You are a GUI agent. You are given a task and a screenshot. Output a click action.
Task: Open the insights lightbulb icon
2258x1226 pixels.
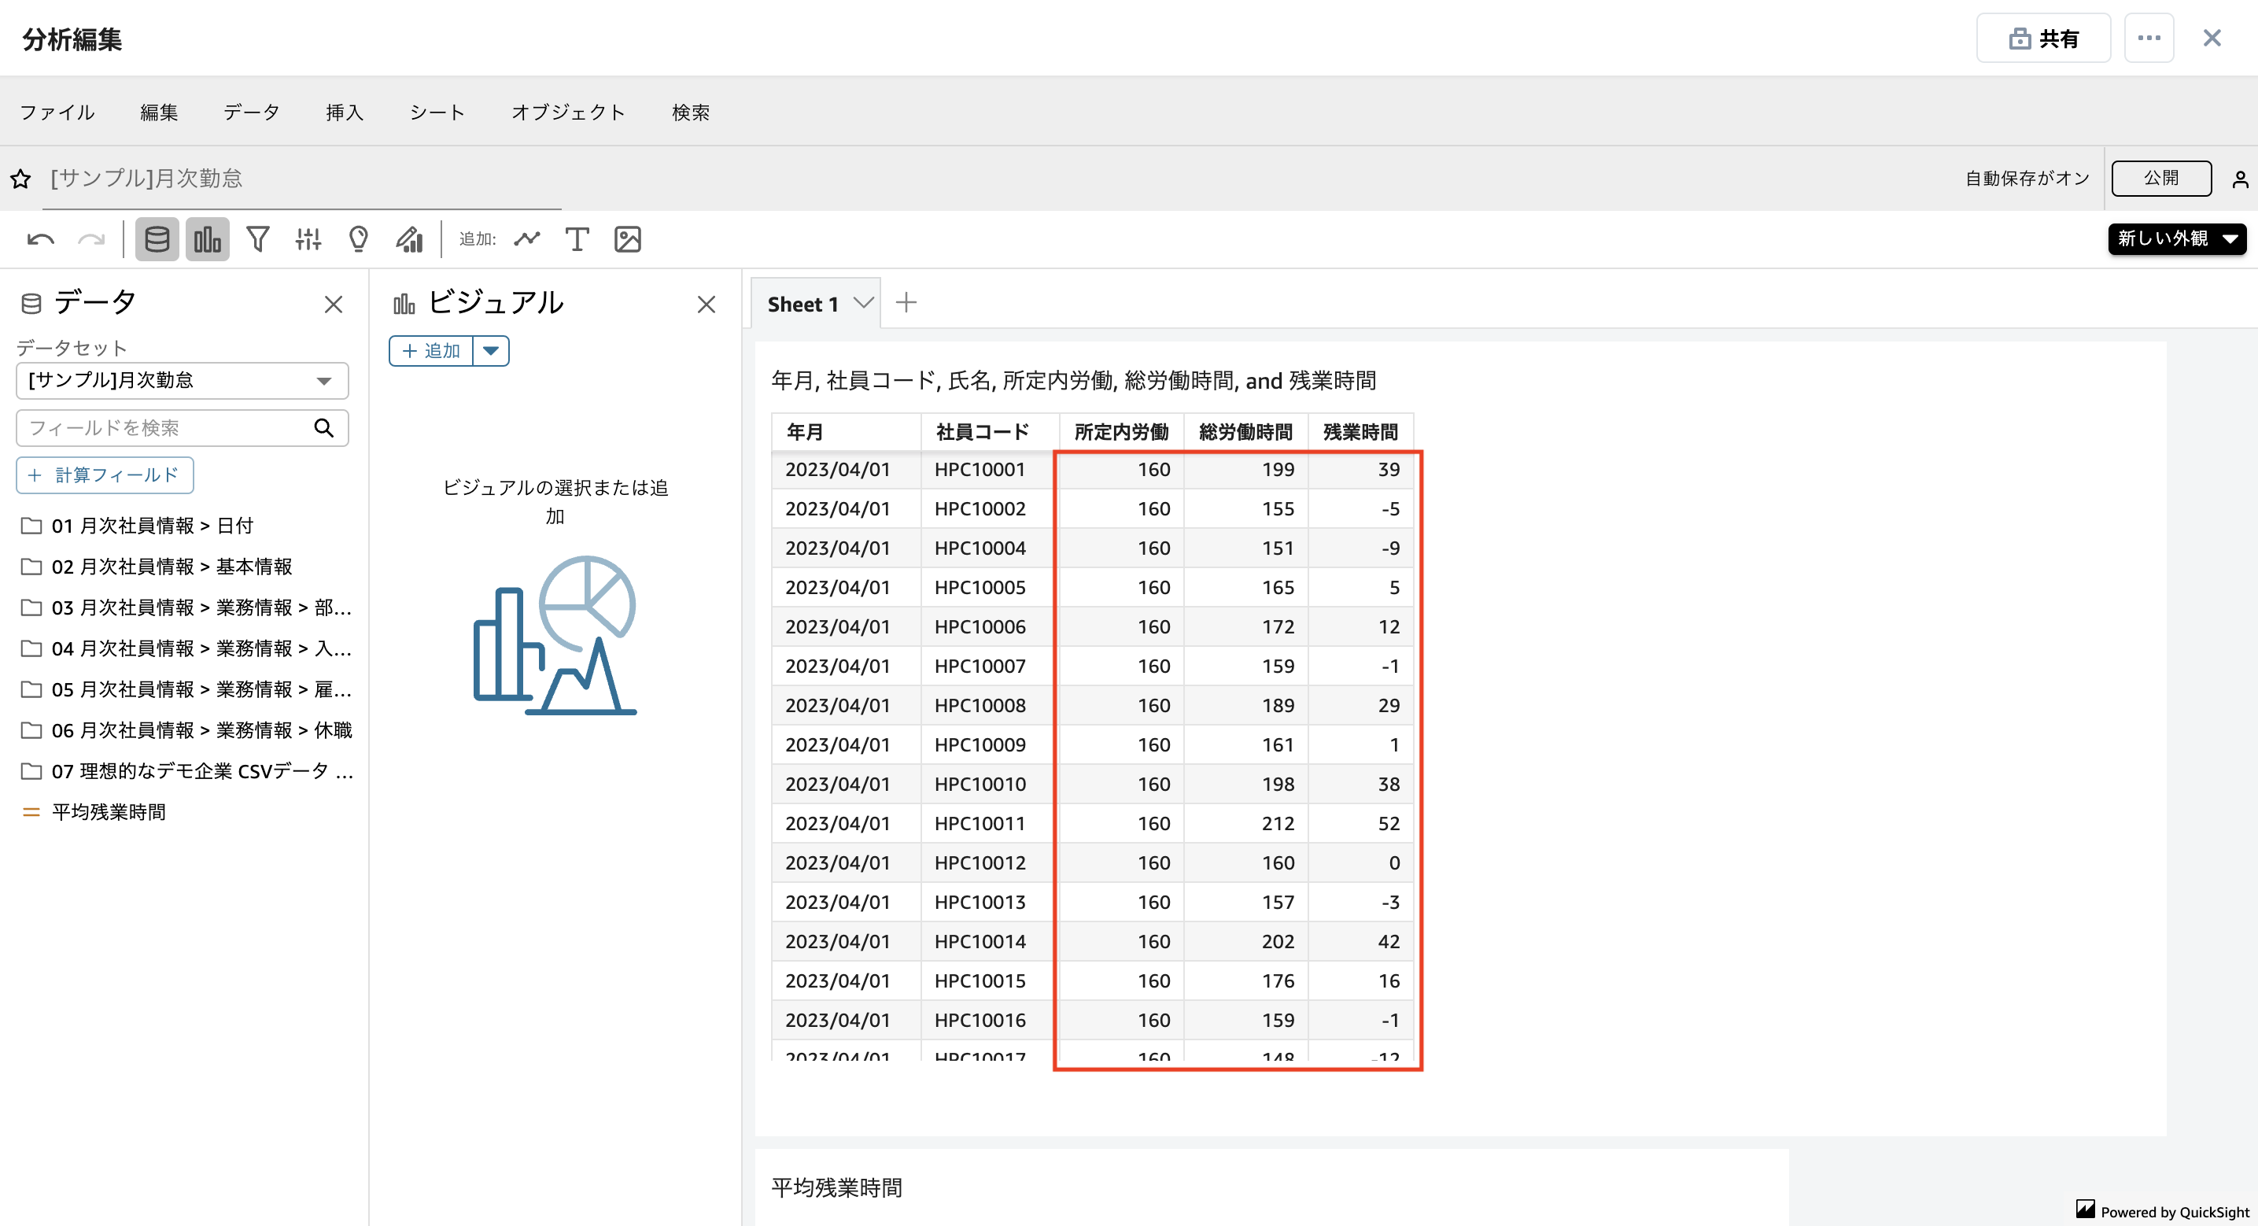click(359, 238)
